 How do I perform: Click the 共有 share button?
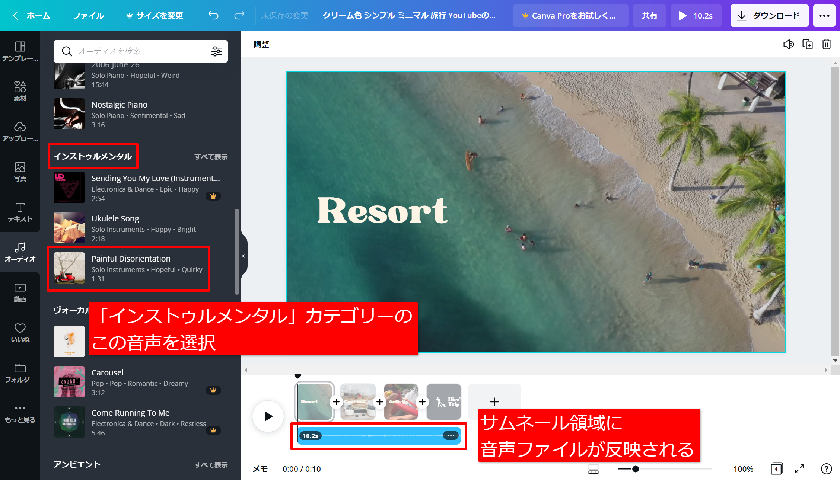[649, 16]
